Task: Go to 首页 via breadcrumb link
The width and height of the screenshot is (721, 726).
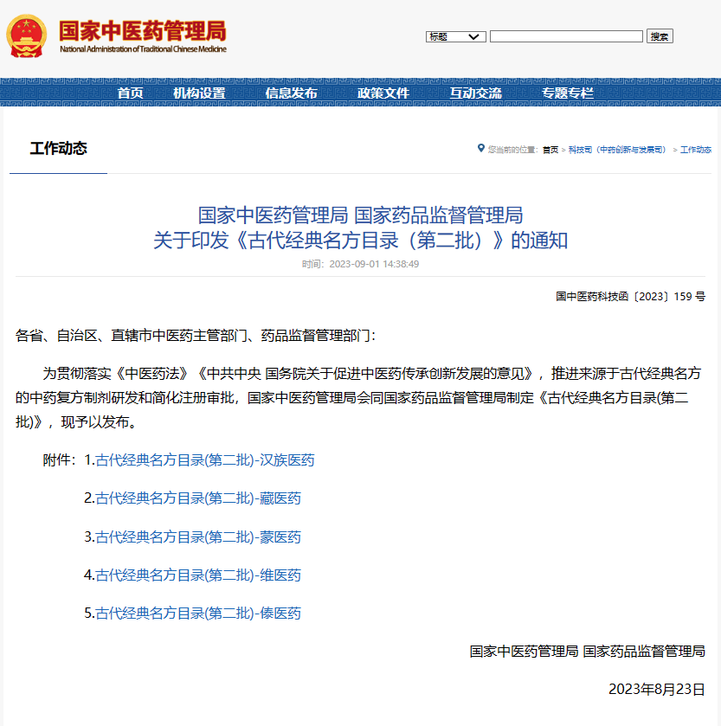Action: click(x=550, y=150)
